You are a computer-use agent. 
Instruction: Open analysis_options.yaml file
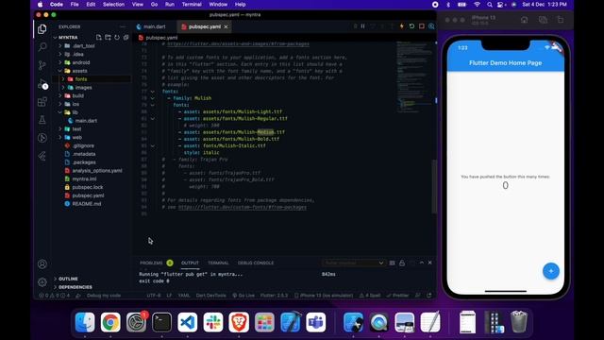click(x=96, y=171)
